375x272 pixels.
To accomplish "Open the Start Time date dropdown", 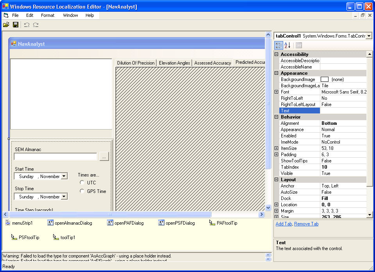I will [x=64, y=177].
